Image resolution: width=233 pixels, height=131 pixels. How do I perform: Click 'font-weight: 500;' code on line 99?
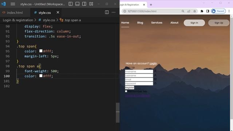42,71
